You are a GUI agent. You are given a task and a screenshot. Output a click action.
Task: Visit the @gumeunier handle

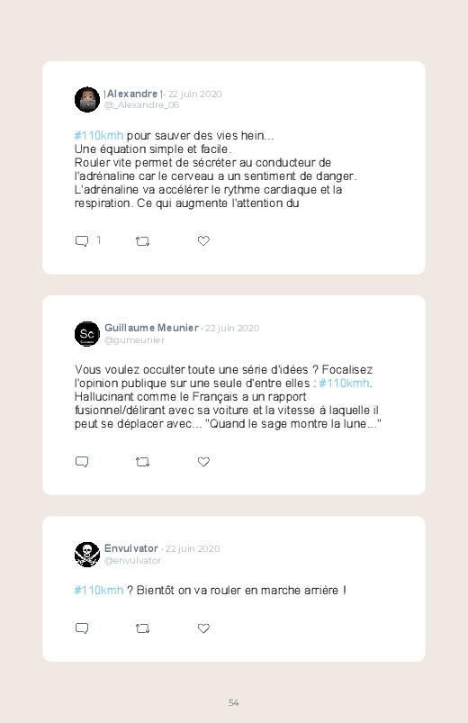pos(134,339)
